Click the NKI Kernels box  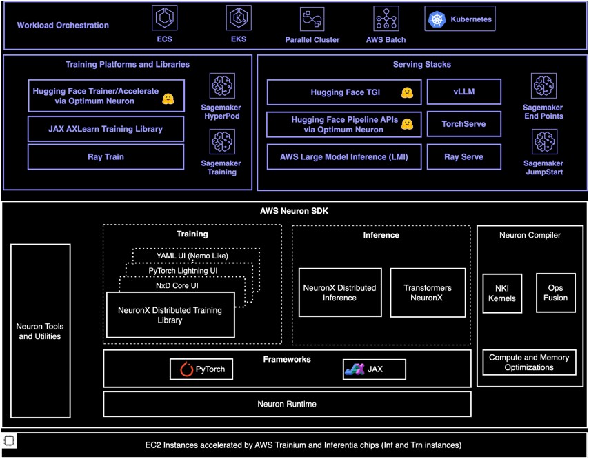502,294
